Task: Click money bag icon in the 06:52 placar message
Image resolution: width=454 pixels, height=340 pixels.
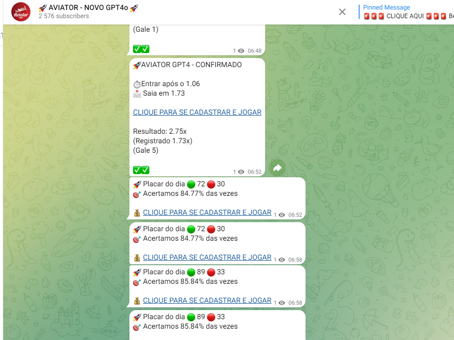Action: [137, 213]
